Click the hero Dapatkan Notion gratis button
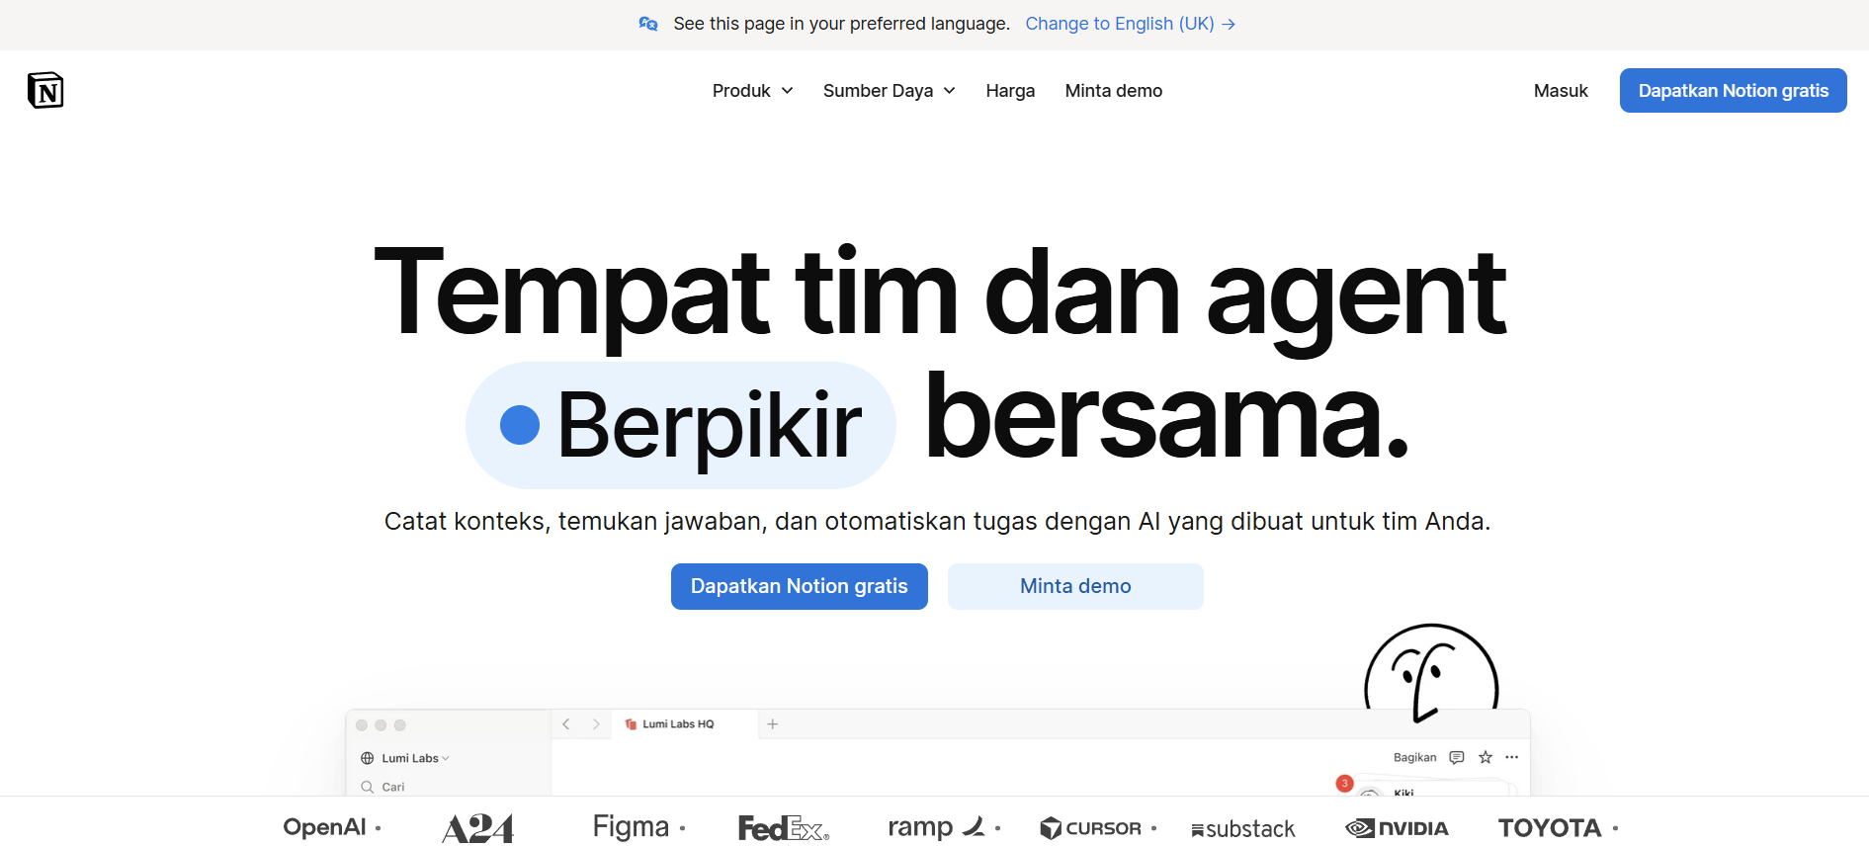The height and width of the screenshot is (846, 1869). click(x=800, y=586)
